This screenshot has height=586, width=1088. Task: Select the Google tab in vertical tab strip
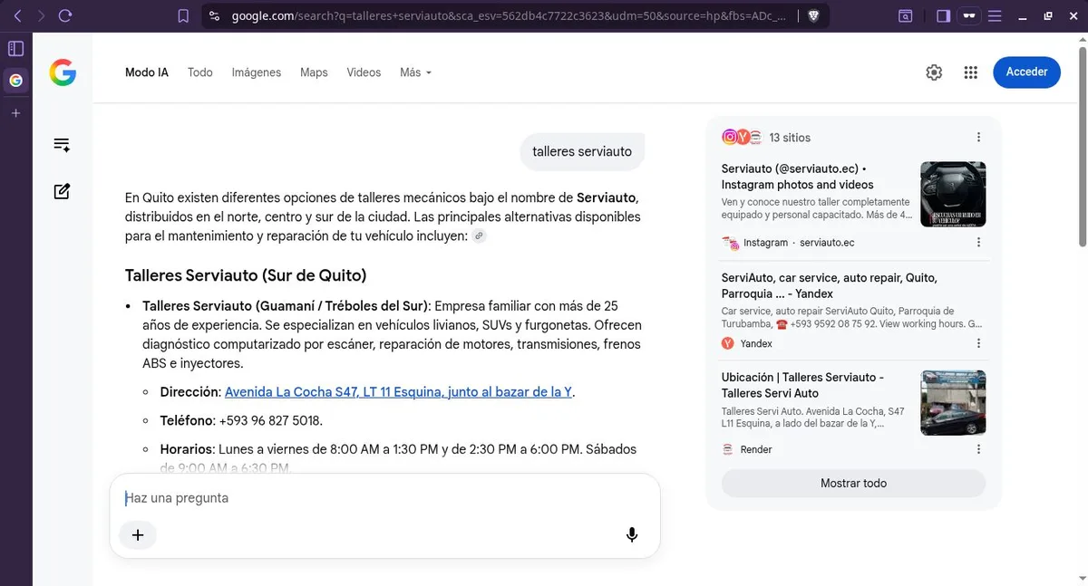pos(15,81)
